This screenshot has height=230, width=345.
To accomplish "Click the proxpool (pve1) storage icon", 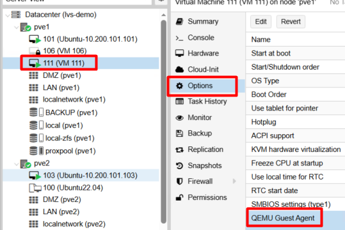I will 36,151.
